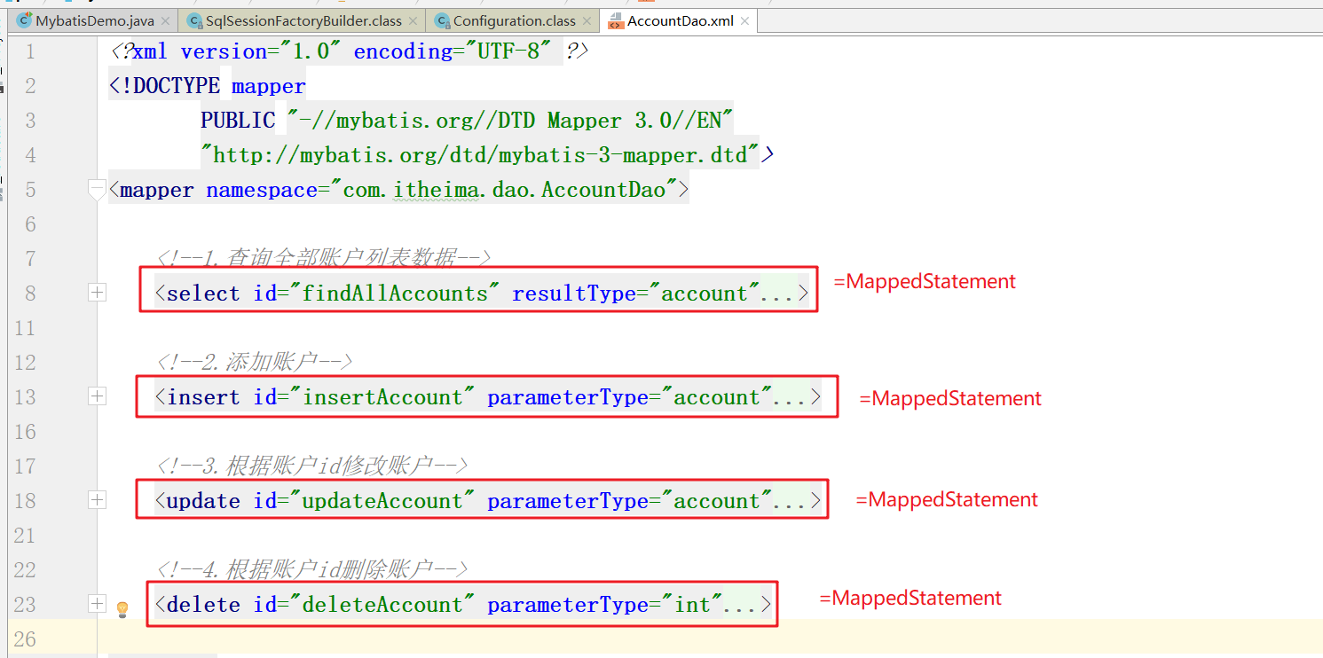Close the AccountDao.xml tab
The image size is (1323, 658).
coord(744,21)
